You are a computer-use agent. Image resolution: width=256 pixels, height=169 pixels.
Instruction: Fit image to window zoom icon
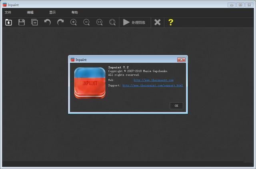pyautogui.click(x=112, y=22)
